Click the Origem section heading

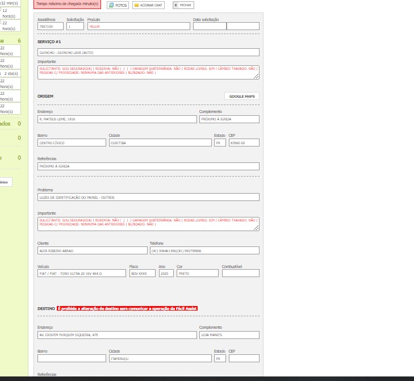45,96
